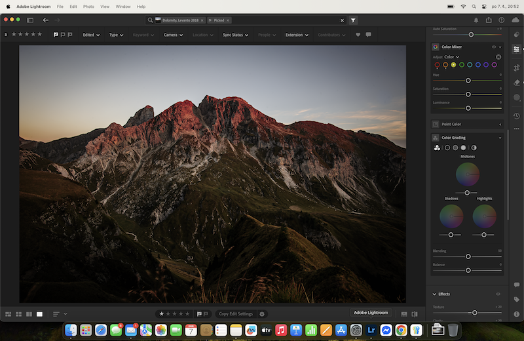Toggle the Unflagged flag filter
524x341 pixels.
point(63,35)
